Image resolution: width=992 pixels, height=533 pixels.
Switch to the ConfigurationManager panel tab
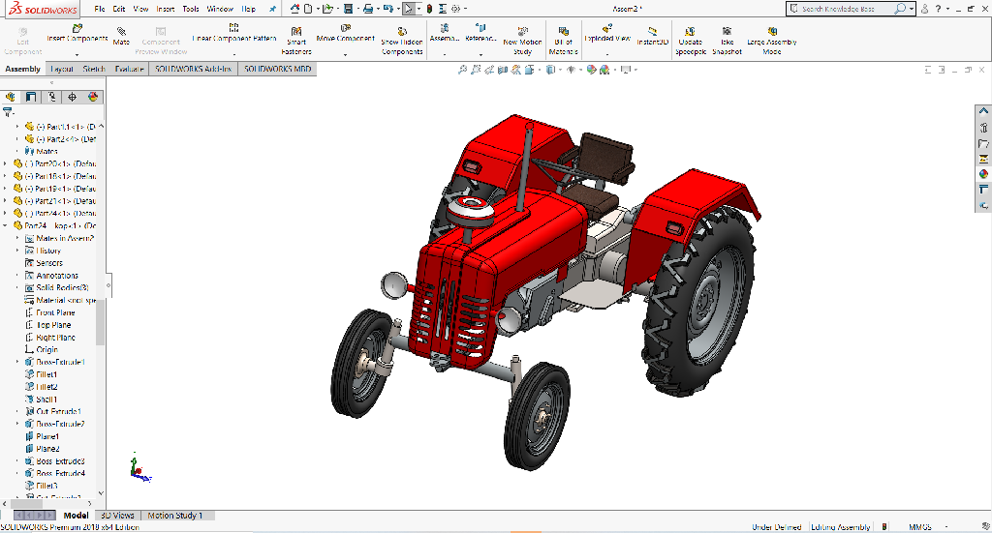click(52, 97)
